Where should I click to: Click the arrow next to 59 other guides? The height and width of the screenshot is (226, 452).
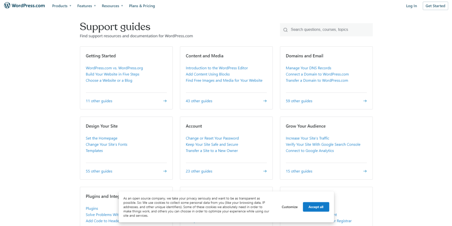[365, 101]
